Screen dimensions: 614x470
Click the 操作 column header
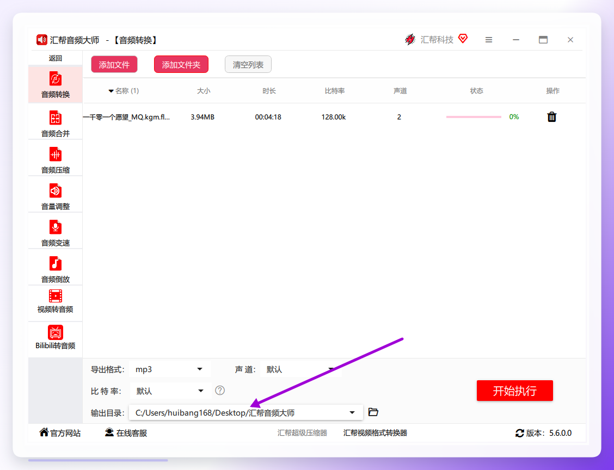click(x=553, y=91)
